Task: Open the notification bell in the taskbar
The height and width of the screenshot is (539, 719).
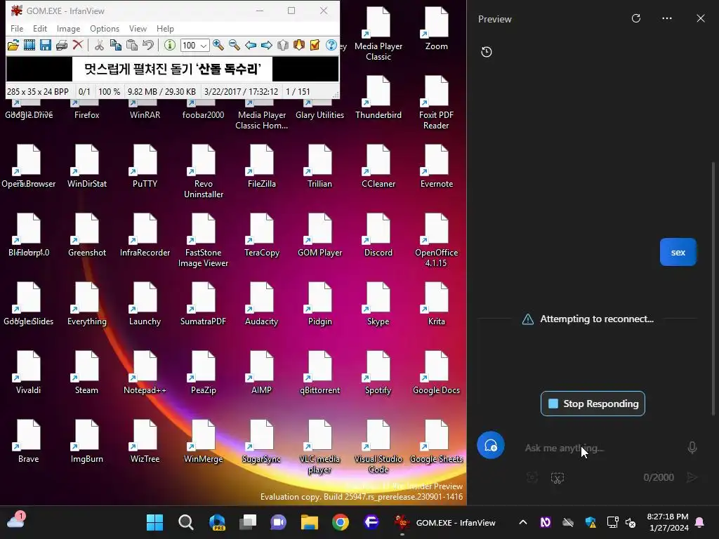Action: pyautogui.click(x=700, y=522)
